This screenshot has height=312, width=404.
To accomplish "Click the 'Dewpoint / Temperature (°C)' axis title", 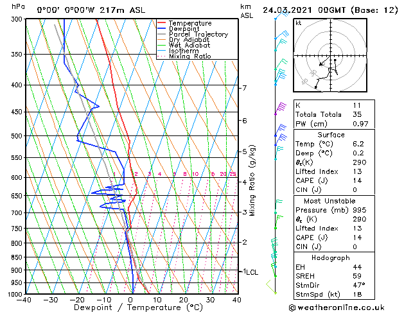I will click(x=138, y=308).
